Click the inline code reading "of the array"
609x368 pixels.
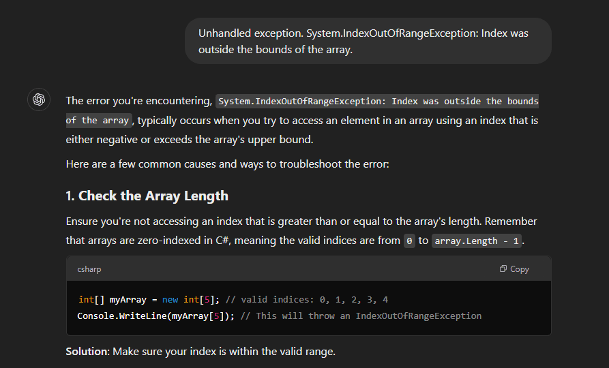pos(98,121)
